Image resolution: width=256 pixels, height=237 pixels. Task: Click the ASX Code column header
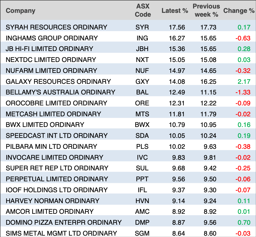143,11
